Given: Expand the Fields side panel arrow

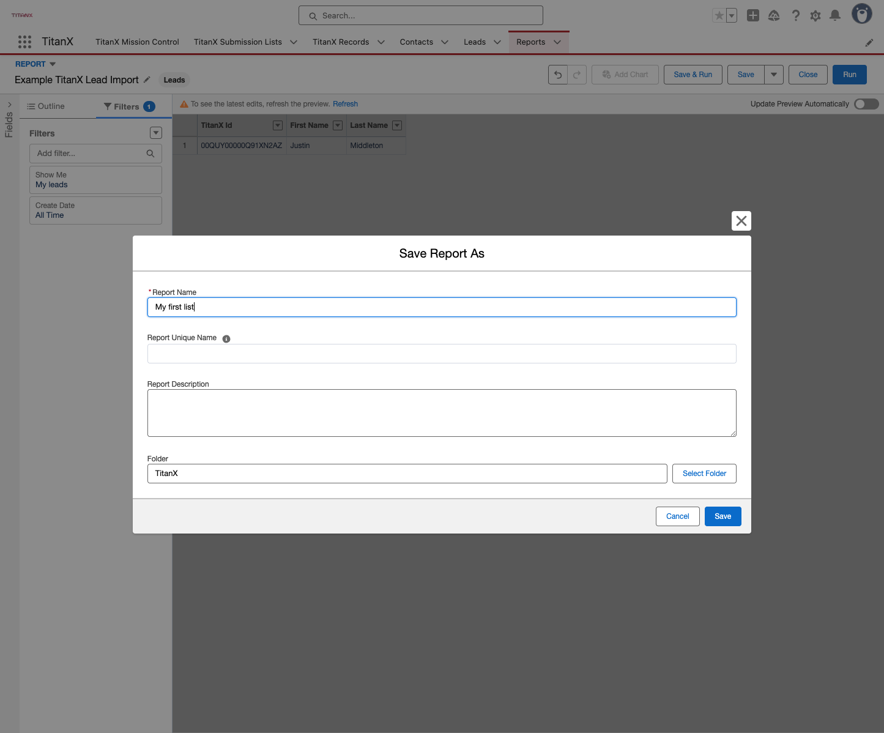Looking at the screenshot, I should (9, 105).
